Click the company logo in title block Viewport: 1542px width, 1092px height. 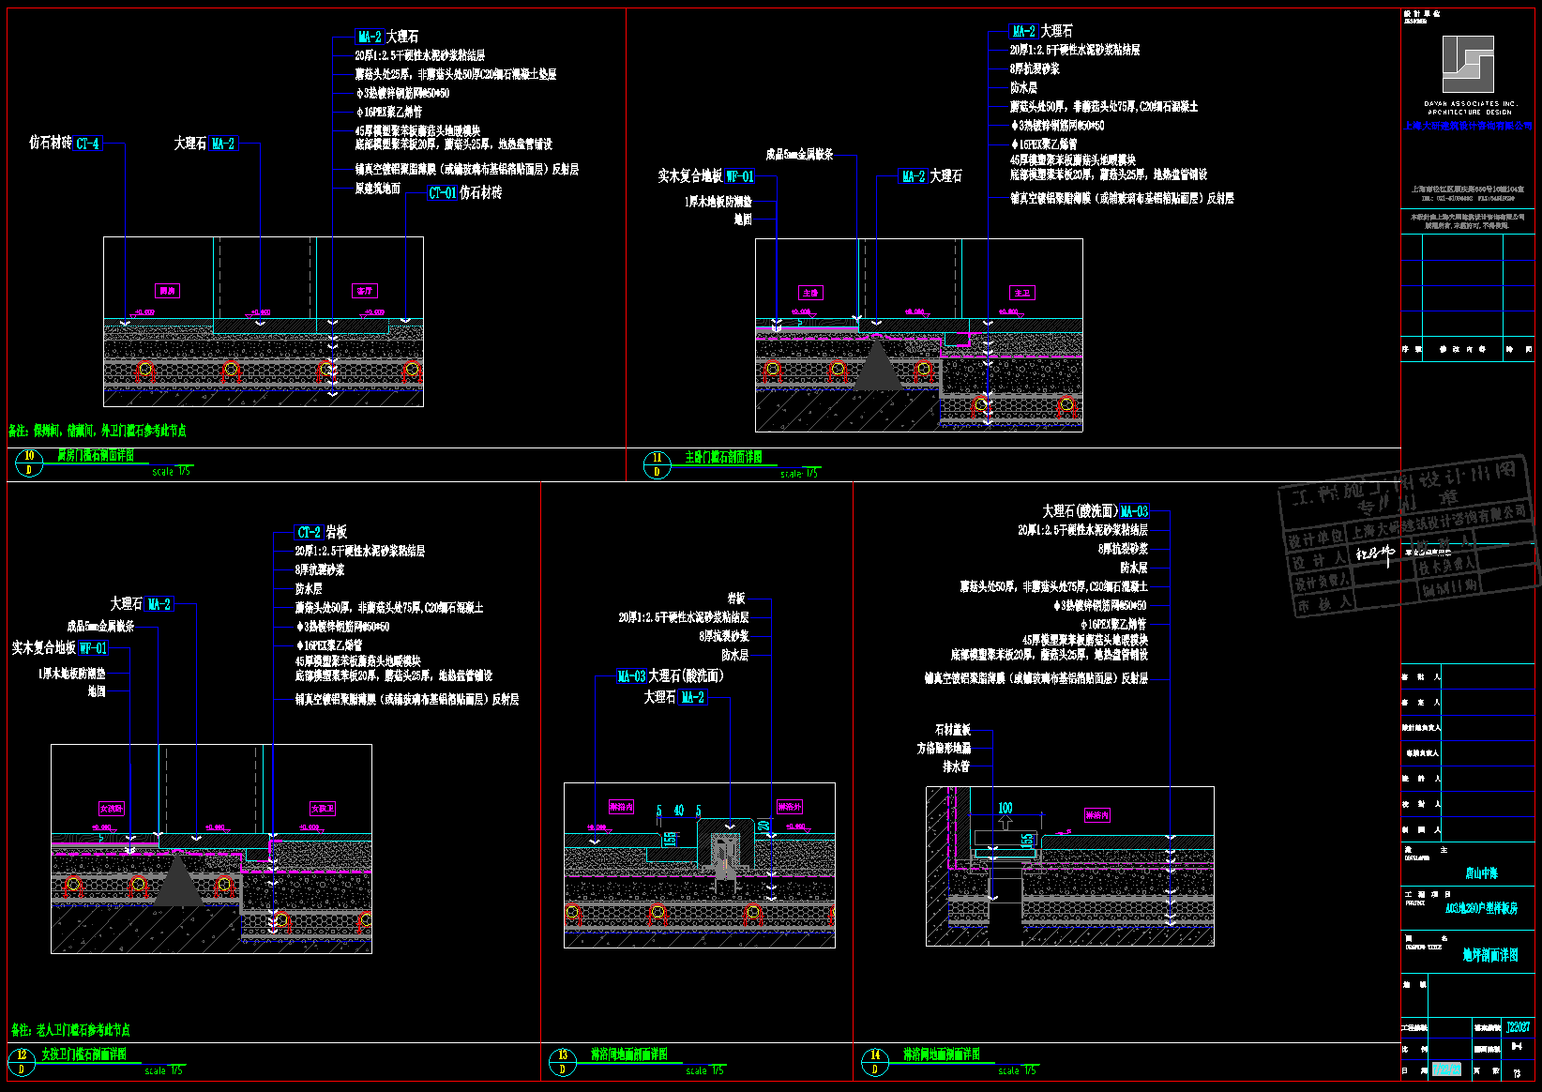[1468, 65]
